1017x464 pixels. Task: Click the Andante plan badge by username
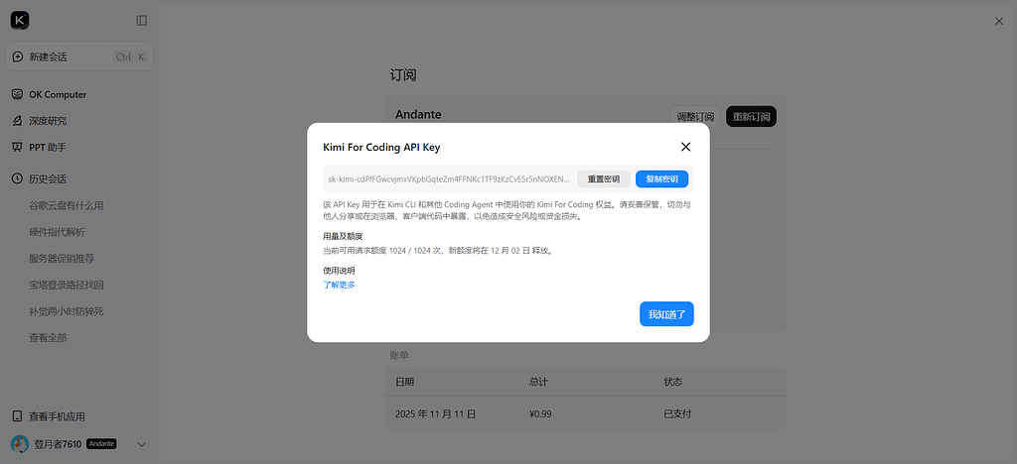click(102, 444)
